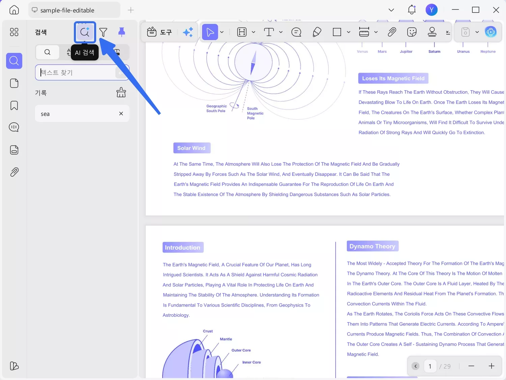This screenshot has height=380, width=506.
Task: Select the highlight text tool
Action: pyautogui.click(x=242, y=32)
